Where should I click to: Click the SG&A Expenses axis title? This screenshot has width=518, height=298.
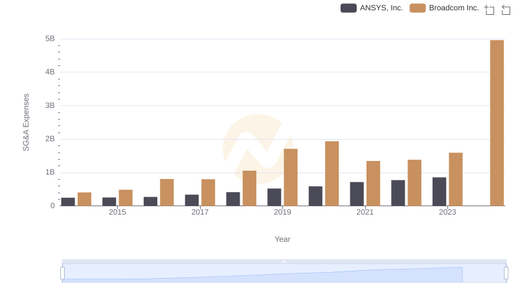click(x=26, y=122)
